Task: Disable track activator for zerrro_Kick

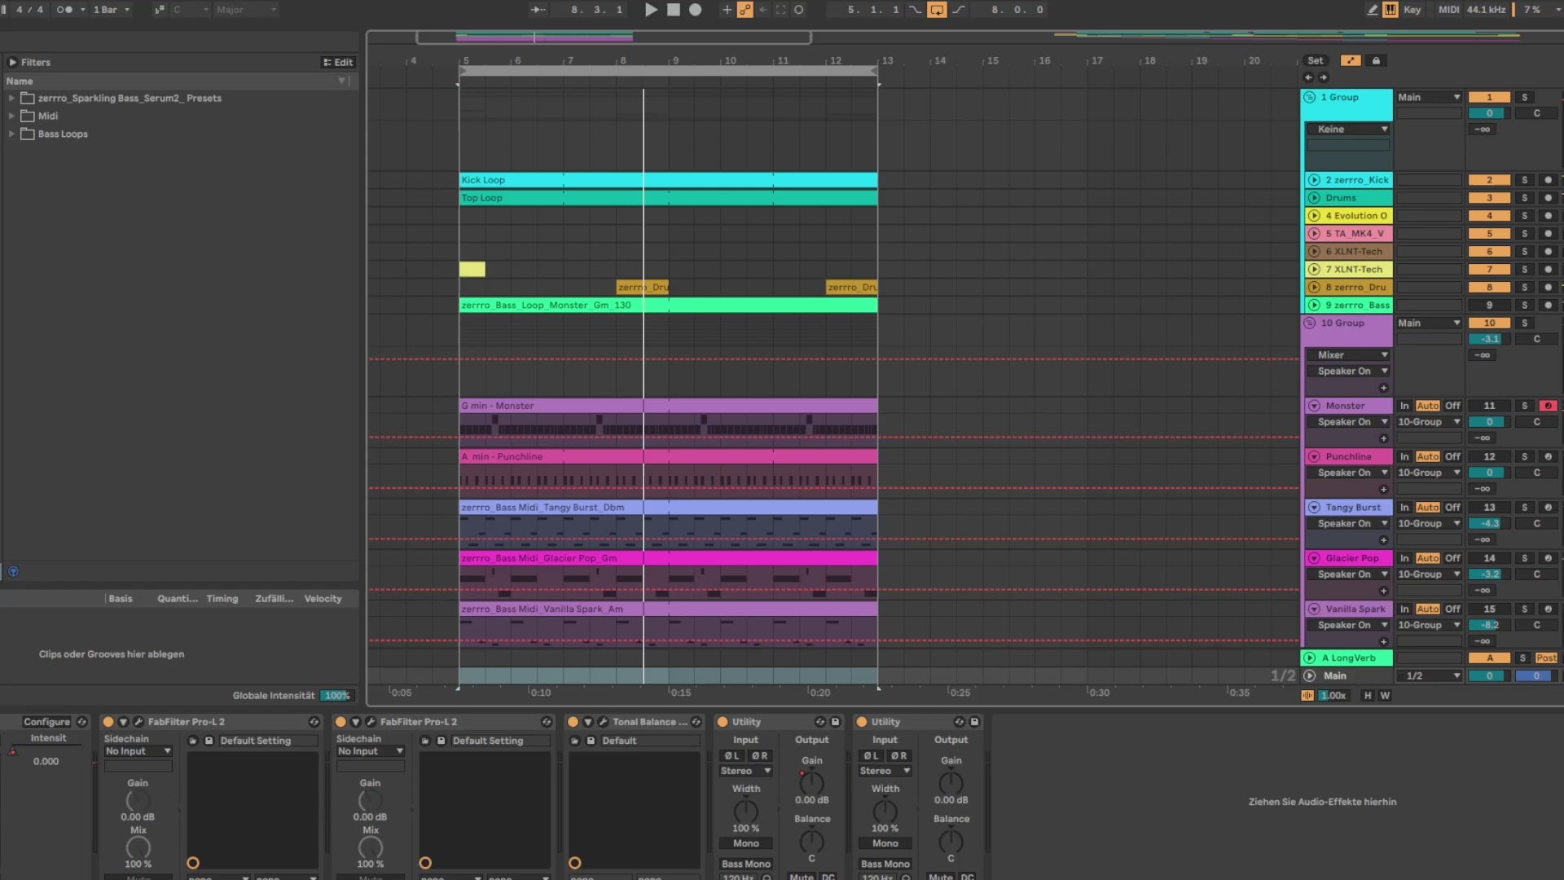Action: [x=1490, y=180]
